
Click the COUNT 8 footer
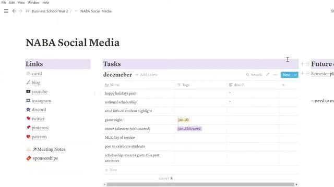click(x=165, y=179)
